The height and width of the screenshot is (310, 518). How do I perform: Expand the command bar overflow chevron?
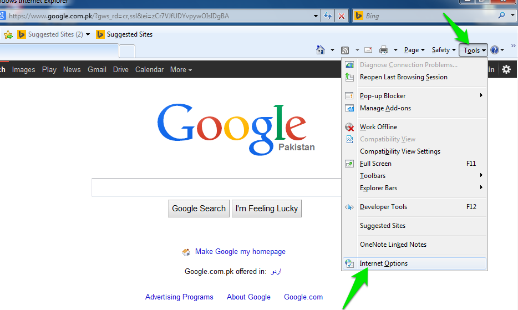coord(513,45)
